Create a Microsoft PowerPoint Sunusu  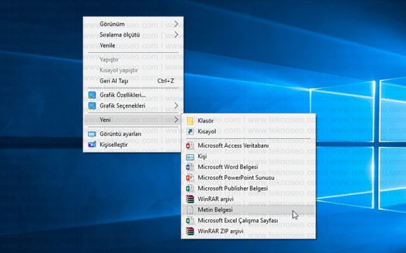(x=248, y=178)
